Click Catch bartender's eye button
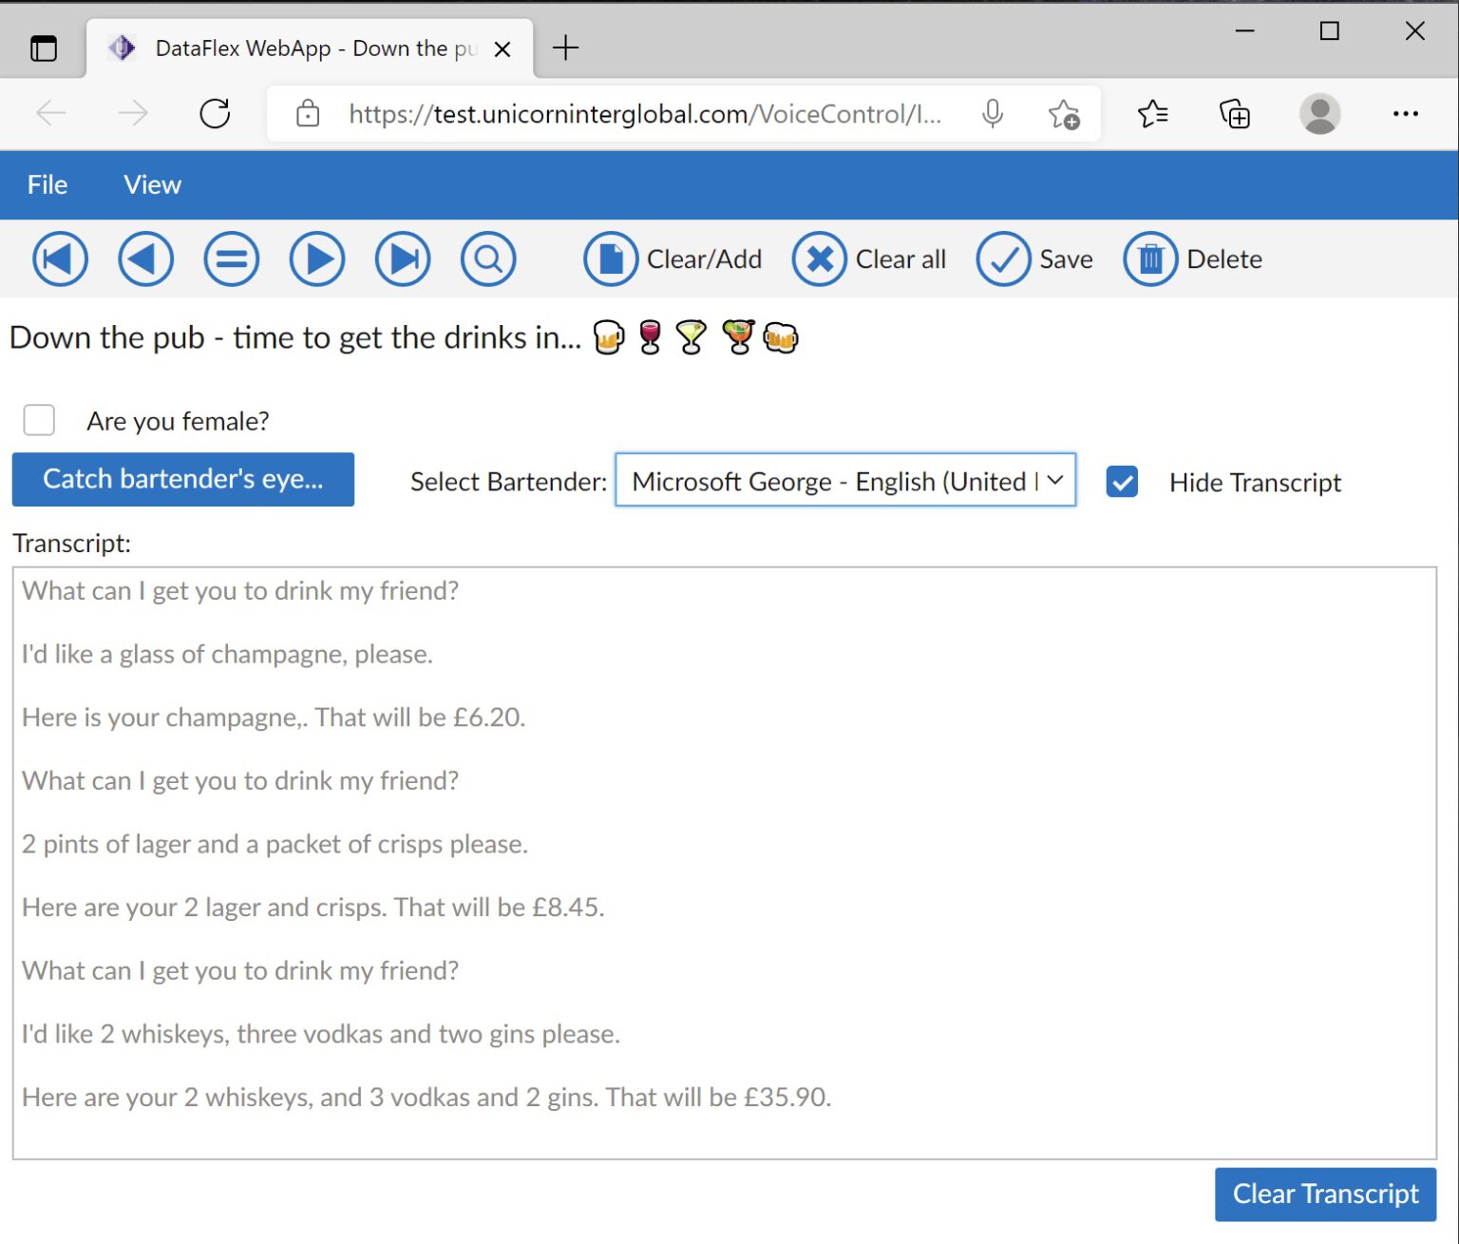This screenshot has height=1244, width=1459. tap(183, 479)
